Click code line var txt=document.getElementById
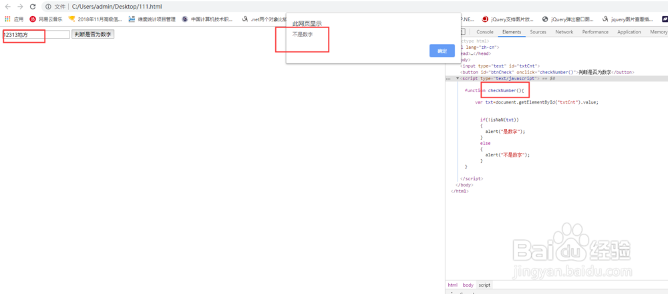Viewport: 668px width, 294px height. coord(536,102)
